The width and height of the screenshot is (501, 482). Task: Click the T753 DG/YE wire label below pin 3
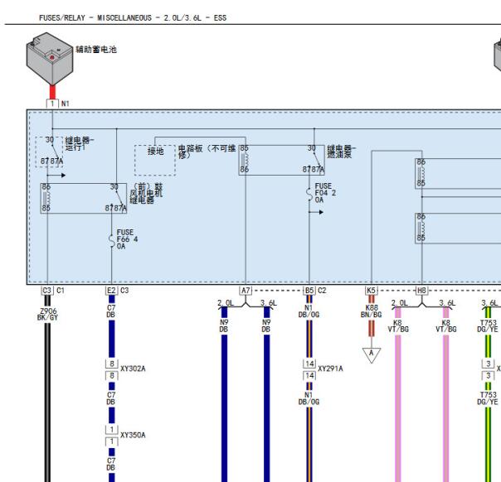tap(488, 398)
